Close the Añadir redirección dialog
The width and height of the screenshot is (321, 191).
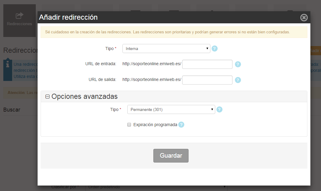304,18
